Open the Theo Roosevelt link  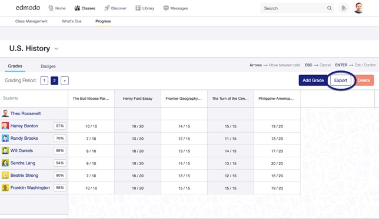[x=25, y=113]
